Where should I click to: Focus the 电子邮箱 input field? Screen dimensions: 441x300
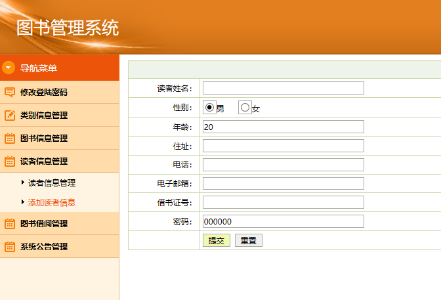click(x=283, y=184)
